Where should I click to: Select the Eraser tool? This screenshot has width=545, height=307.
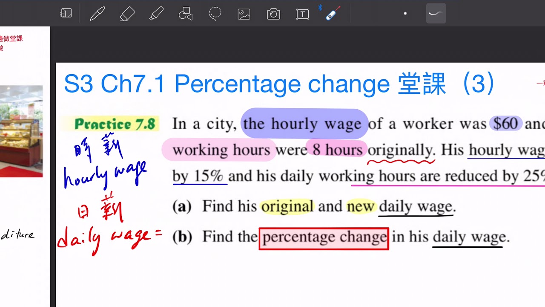(x=127, y=14)
